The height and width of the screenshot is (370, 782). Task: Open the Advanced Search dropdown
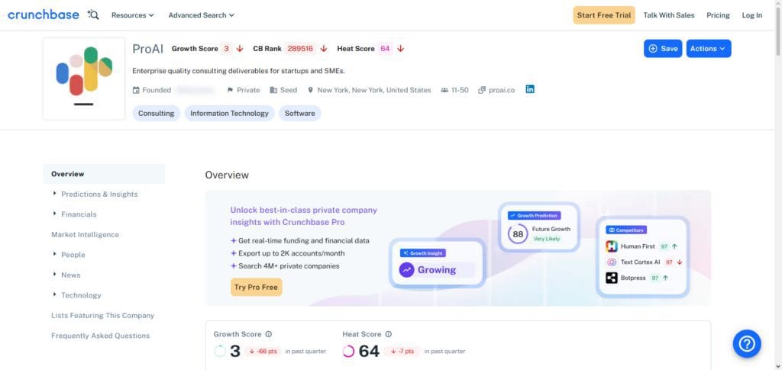[x=202, y=15]
